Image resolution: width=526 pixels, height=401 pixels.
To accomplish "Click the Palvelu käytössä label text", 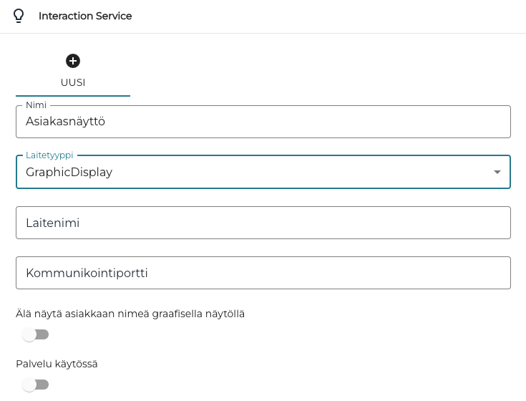I will point(57,364).
